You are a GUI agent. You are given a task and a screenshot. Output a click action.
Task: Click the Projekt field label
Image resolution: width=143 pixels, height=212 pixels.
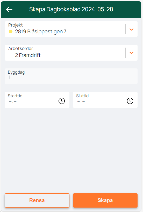[x=16, y=25]
